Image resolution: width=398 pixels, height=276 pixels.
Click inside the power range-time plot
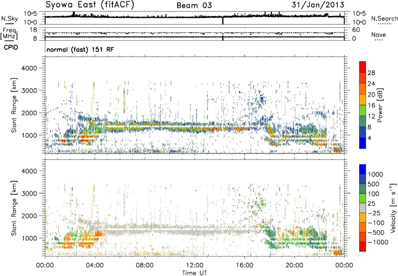click(195, 105)
